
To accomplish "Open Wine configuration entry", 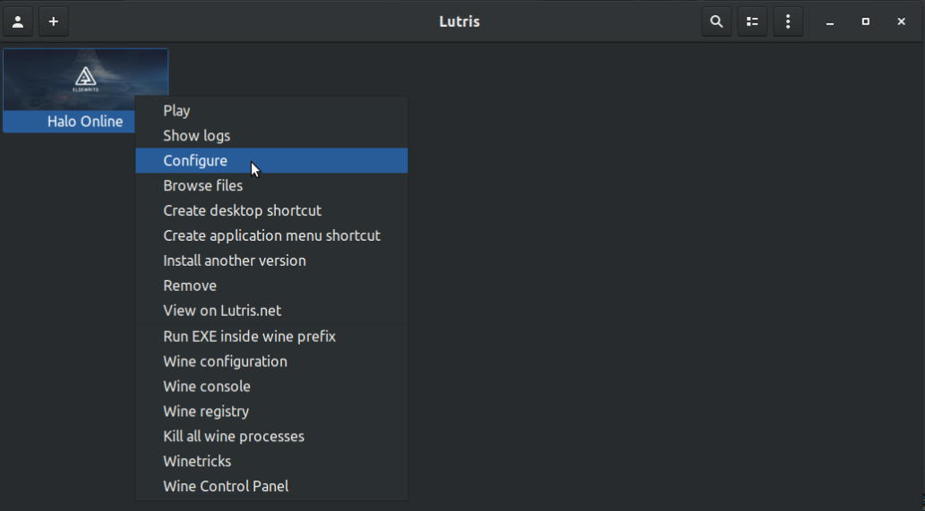I will [x=271, y=362].
